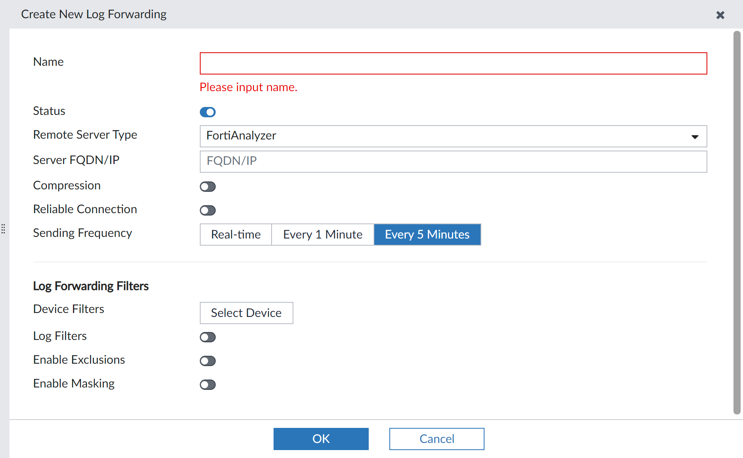Click the FortiAnalyzer dropdown arrow
743x458 pixels.
tap(695, 137)
